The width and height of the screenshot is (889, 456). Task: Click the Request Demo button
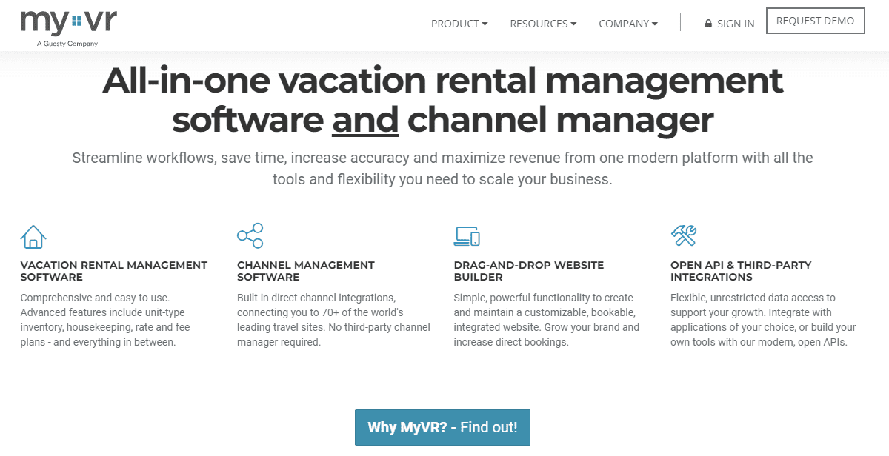click(815, 21)
